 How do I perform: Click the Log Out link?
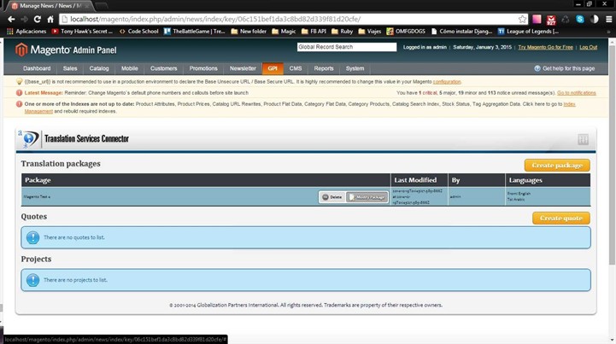point(588,47)
